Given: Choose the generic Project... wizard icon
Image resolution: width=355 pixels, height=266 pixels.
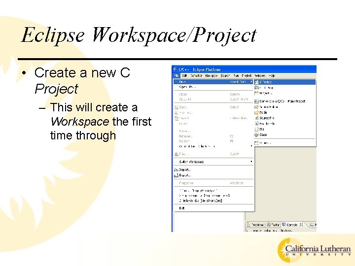Looking at the screenshot, I should pyautogui.click(x=256, y=93).
